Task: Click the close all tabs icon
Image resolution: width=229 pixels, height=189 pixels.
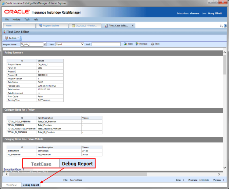Action: click(x=225, y=26)
